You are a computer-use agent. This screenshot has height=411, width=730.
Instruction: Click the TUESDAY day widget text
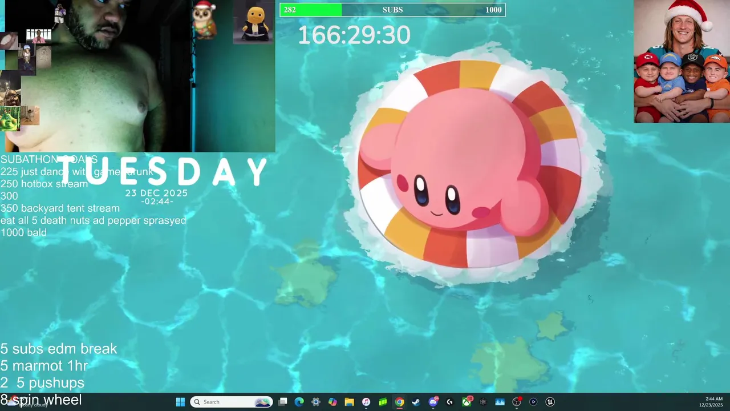[162, 171]
